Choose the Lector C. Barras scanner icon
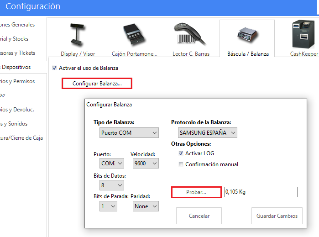Viewport: 319px width, 237px height. 191,34
